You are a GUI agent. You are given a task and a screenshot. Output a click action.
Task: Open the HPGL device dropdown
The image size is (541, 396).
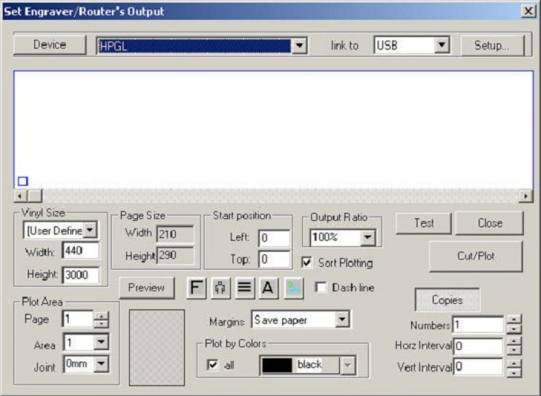299,45
